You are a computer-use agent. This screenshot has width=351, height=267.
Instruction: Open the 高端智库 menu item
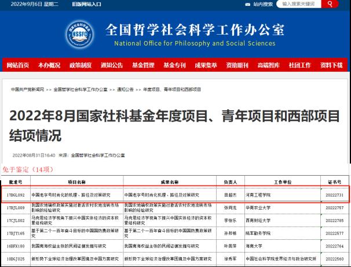coord(268,65)
